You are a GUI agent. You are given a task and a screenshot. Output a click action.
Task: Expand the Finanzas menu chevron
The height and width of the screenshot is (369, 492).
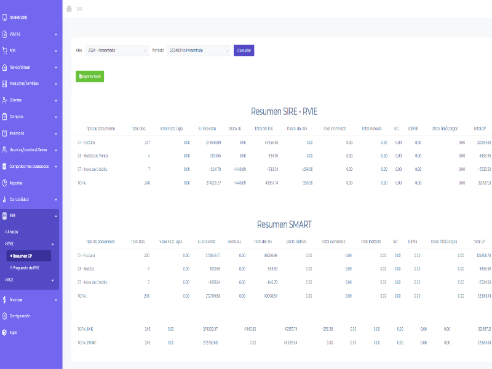56,300
